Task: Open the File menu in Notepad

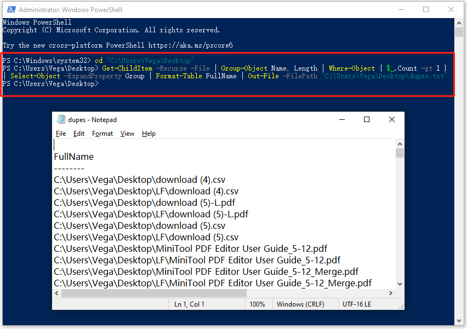Action: point(60,133)
